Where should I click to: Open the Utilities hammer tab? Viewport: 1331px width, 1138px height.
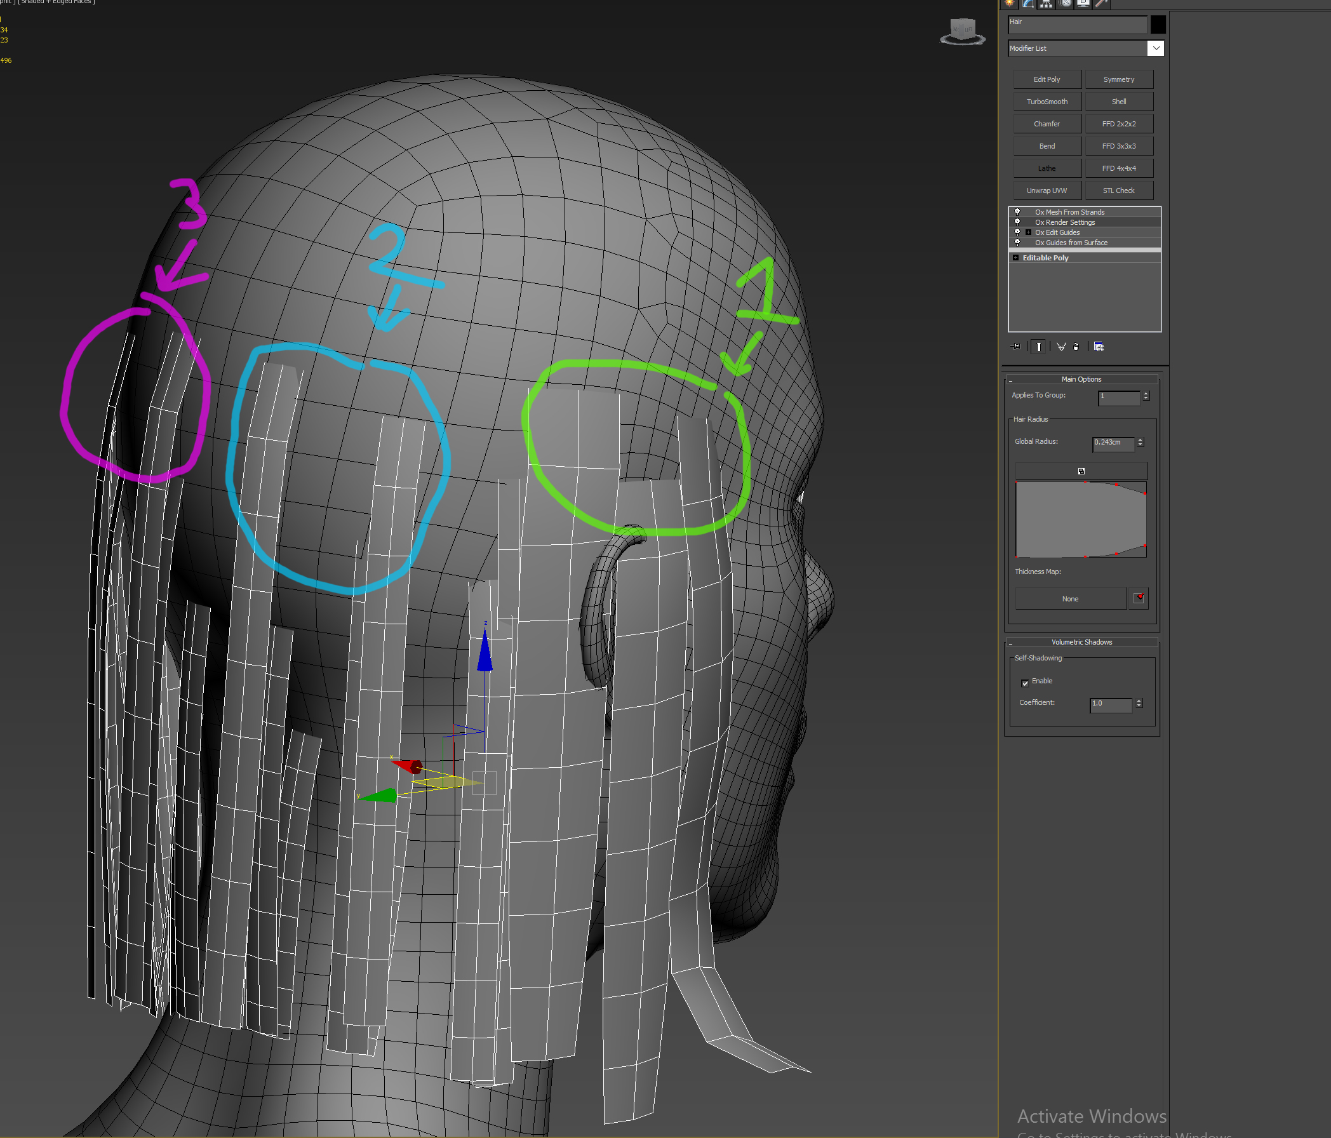(1101, 3)
